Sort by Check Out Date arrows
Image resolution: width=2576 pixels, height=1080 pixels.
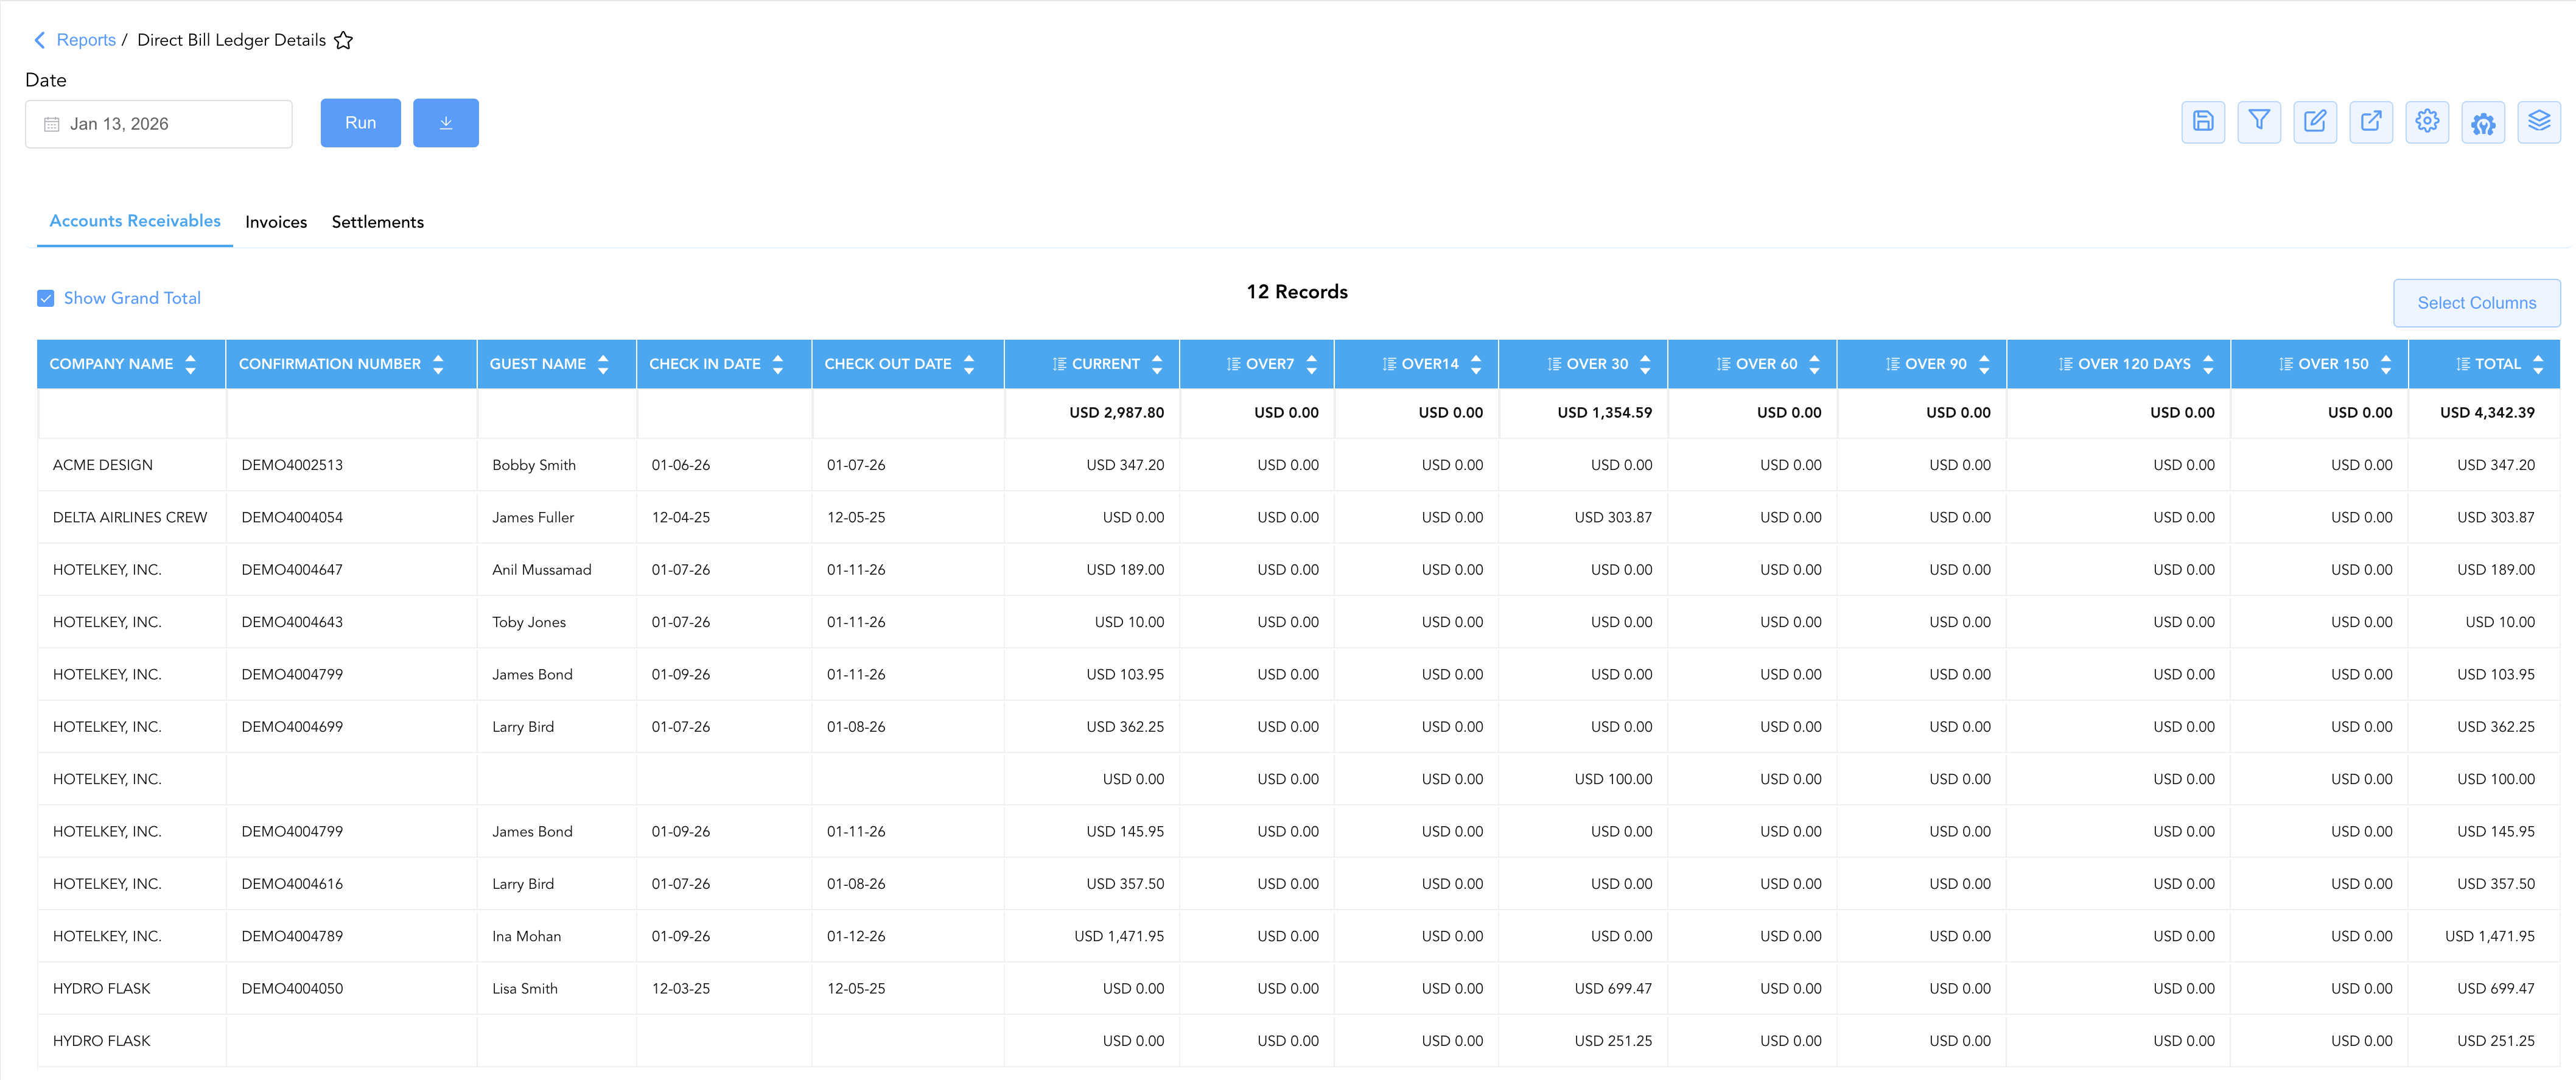point(969,364)
